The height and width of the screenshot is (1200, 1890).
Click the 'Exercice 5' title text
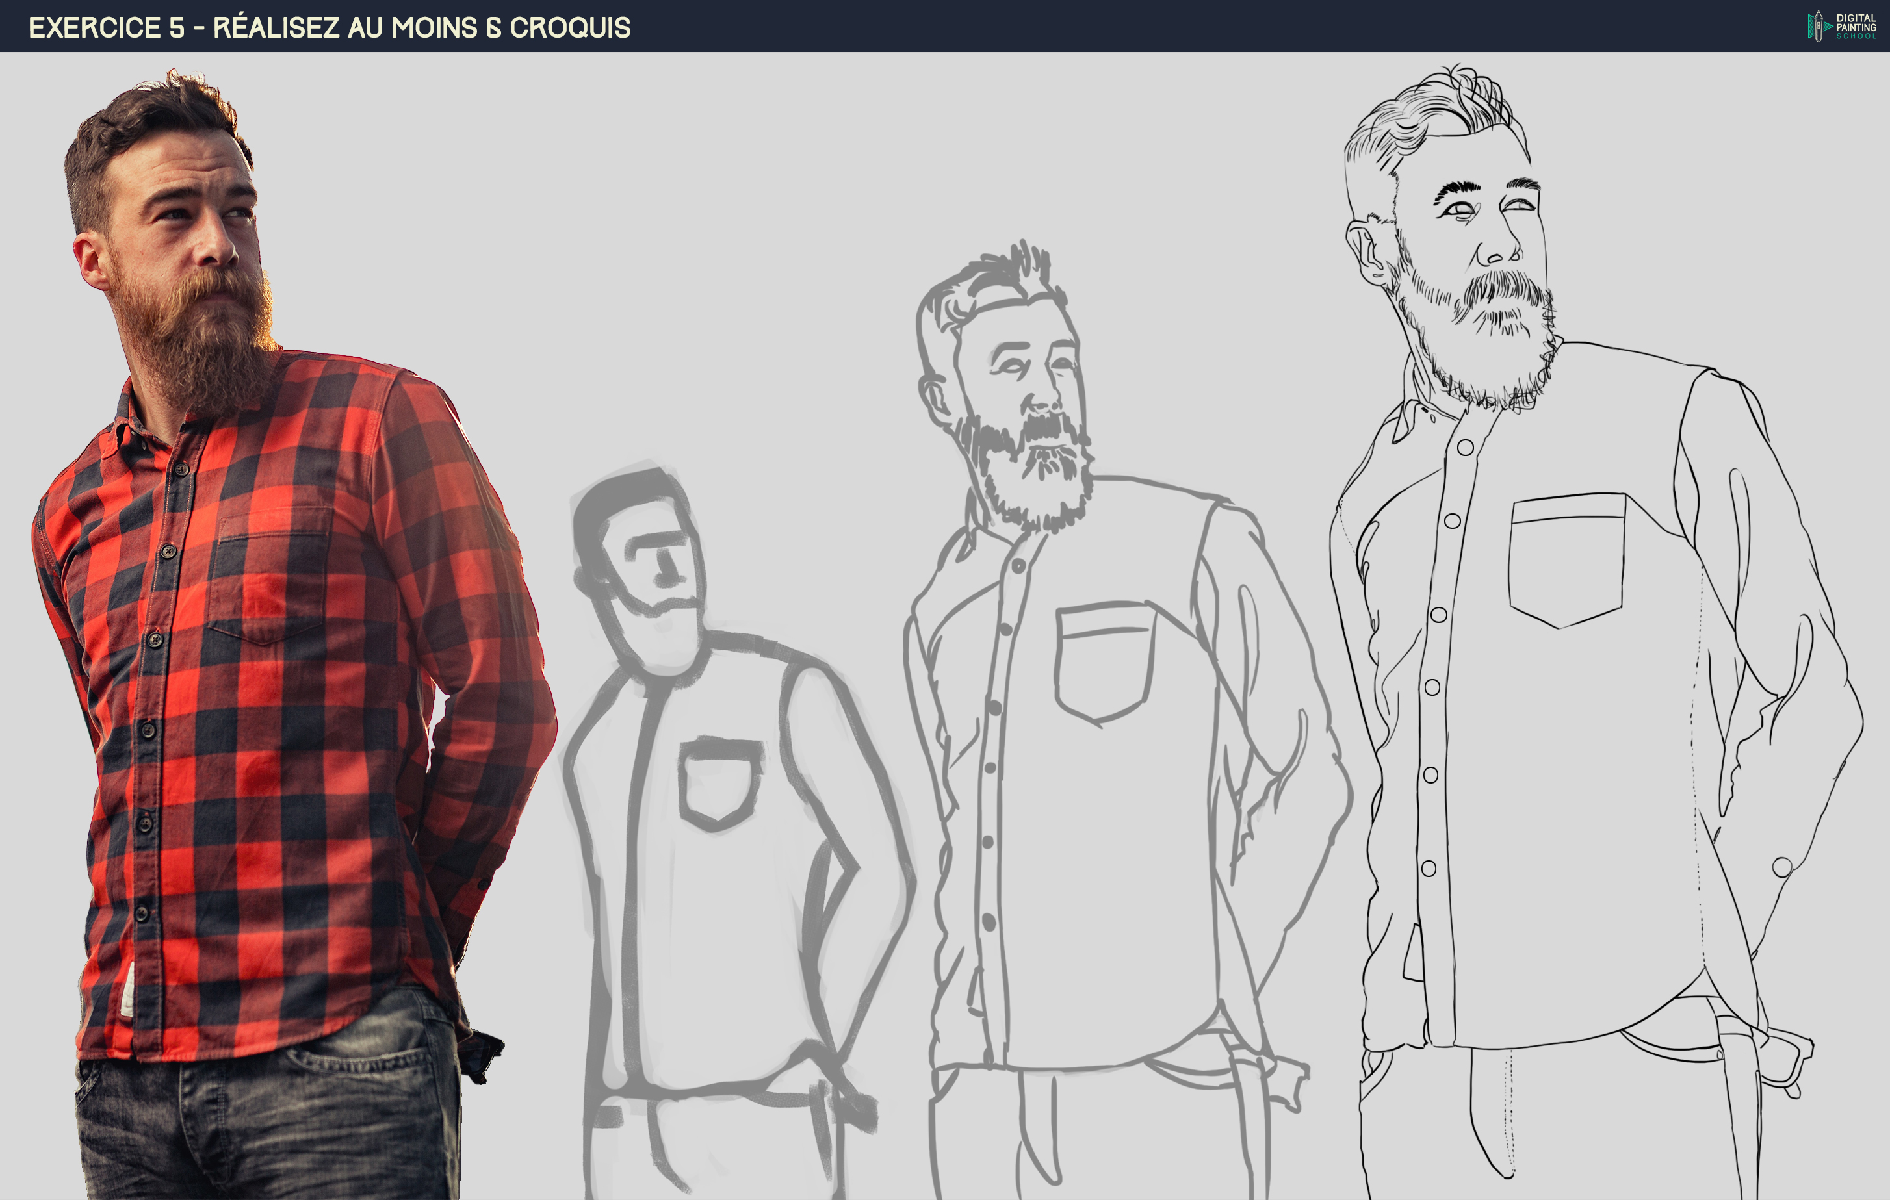click(107, 27)
